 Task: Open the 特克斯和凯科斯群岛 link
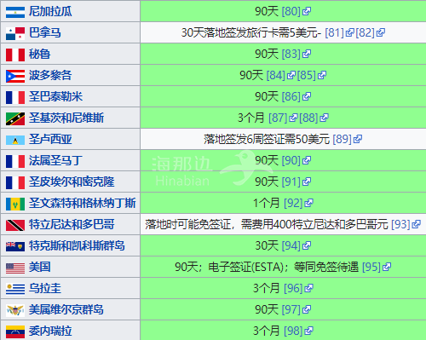click(x=77, y=245)
